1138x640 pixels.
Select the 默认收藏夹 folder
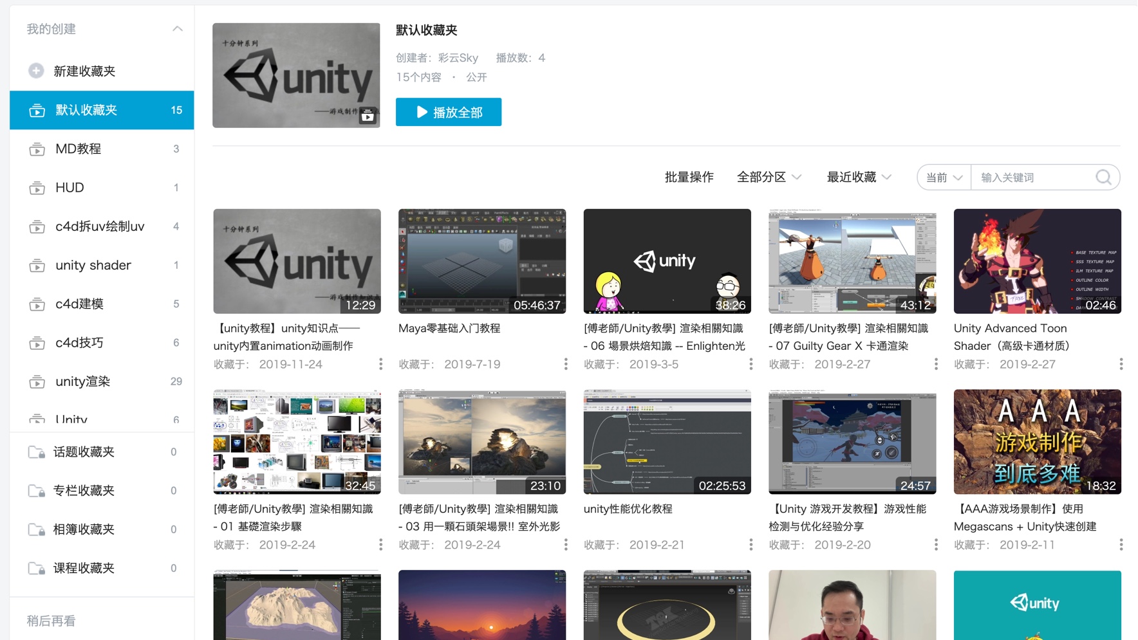click(102, 110)
